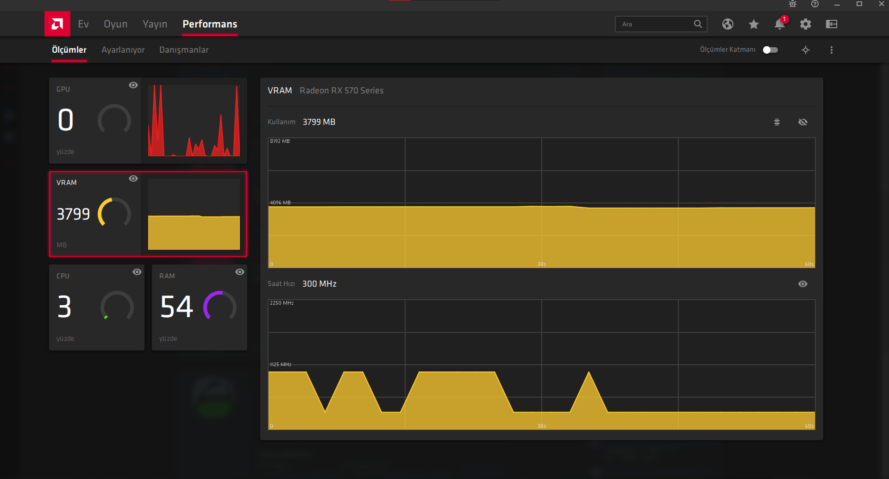Click the crosshair tracking icon
Viewport: 889px width, 479px height.
[x=806, y=50]
